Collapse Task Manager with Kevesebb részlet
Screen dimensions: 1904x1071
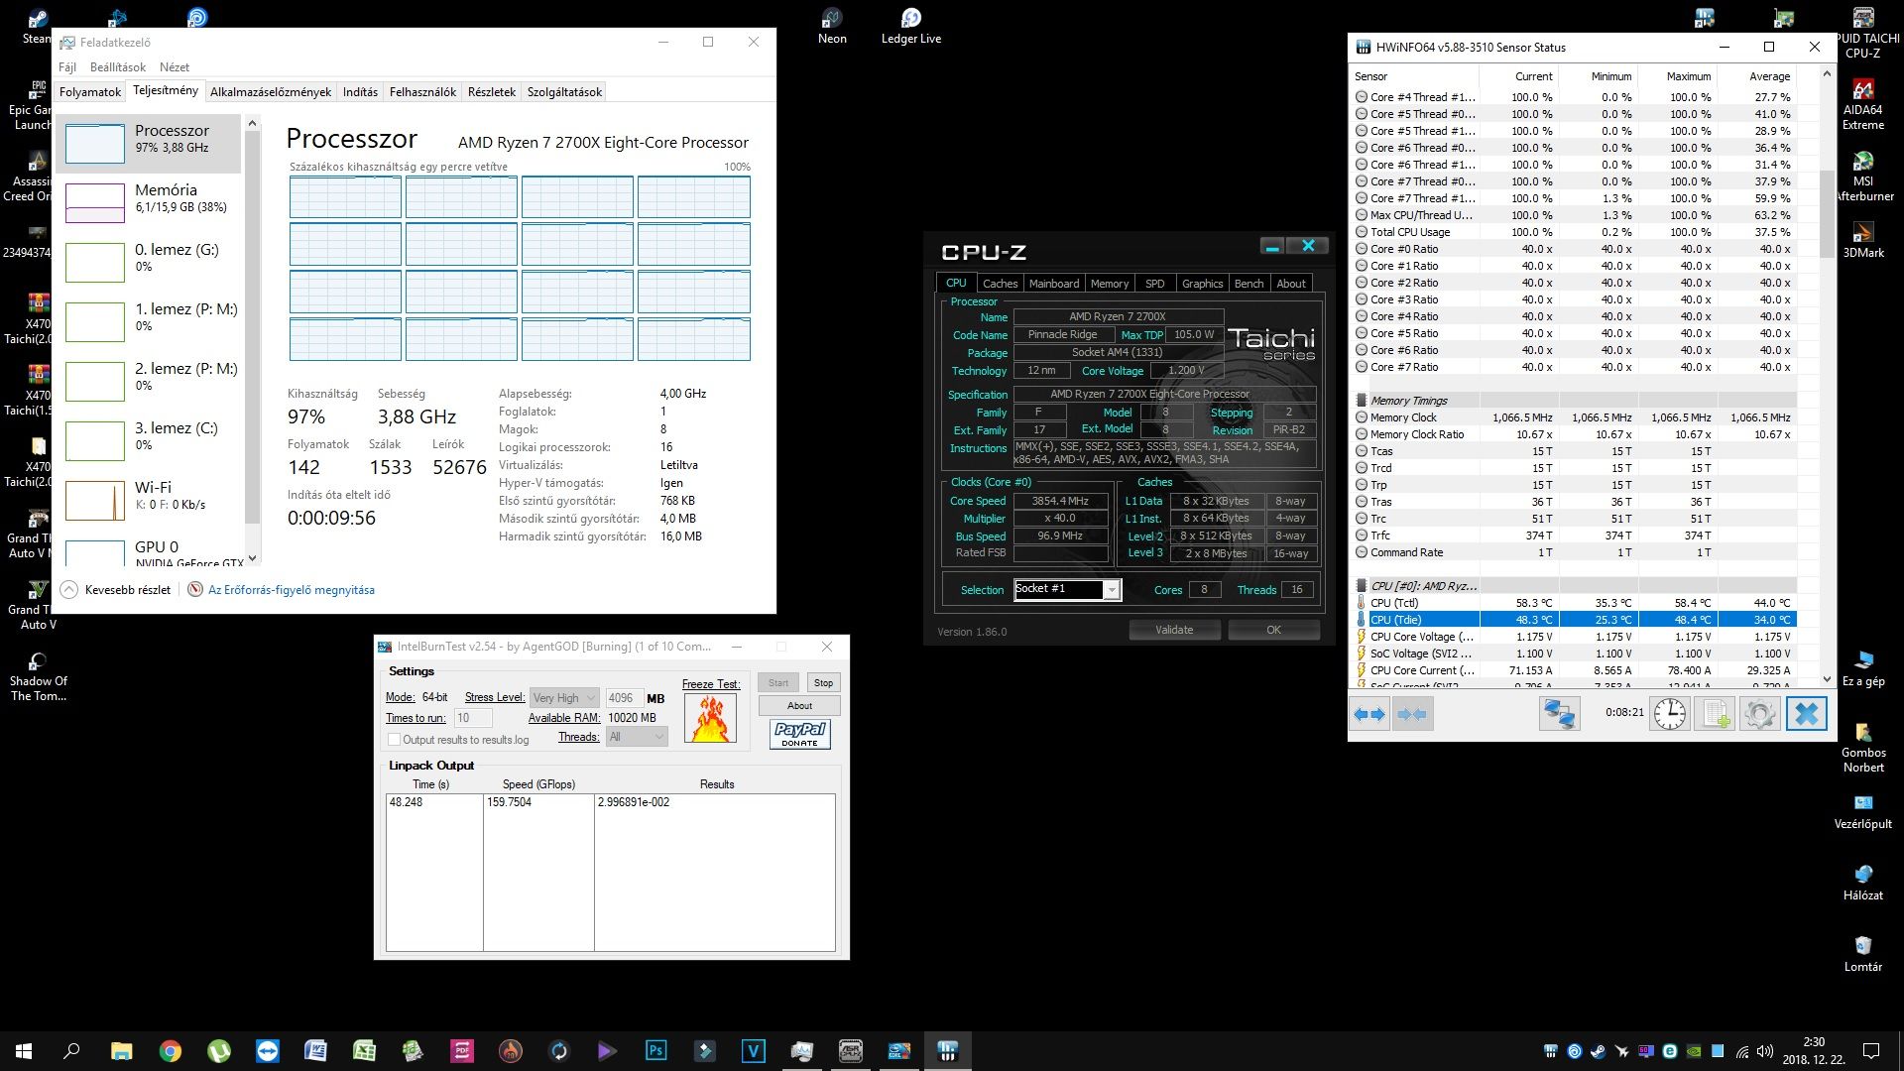[115, 590]
